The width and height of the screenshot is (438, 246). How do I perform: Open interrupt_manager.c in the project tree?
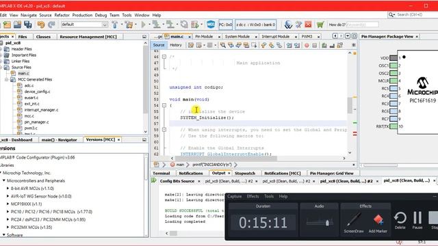41,110
